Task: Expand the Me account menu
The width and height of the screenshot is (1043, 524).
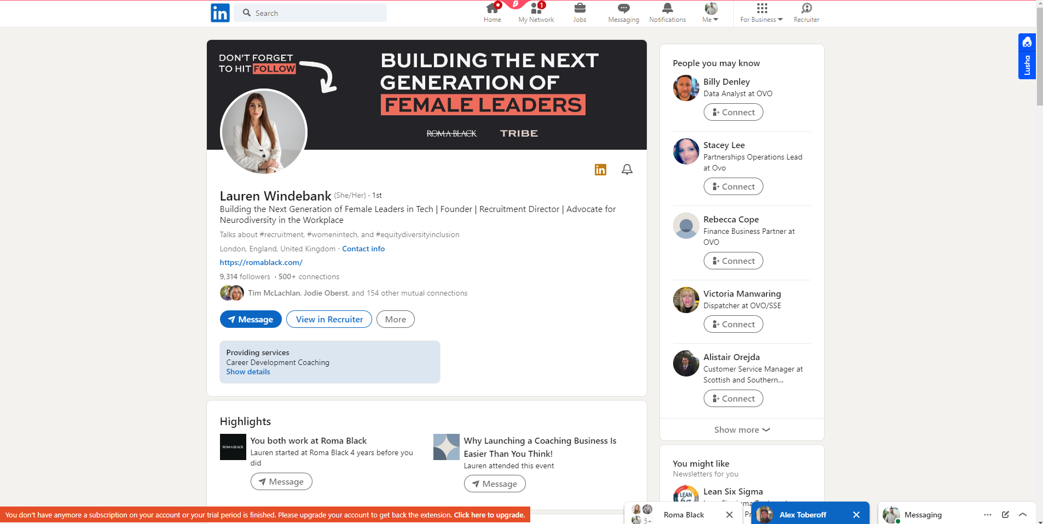Action: pyautogui.click(x=711, y=13)
